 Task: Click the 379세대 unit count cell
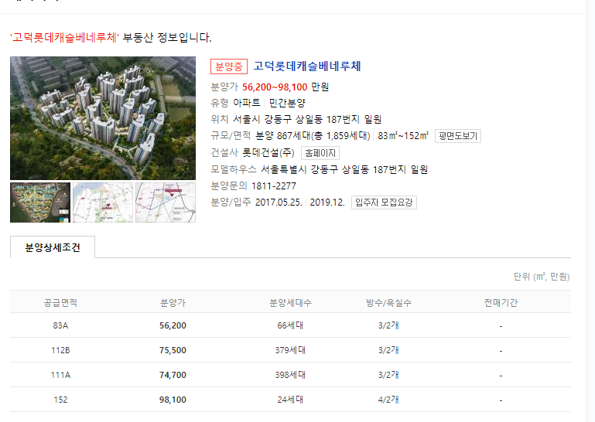[290, 350]
